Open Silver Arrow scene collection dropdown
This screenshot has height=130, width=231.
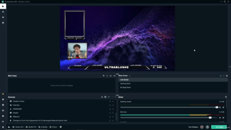124,76
